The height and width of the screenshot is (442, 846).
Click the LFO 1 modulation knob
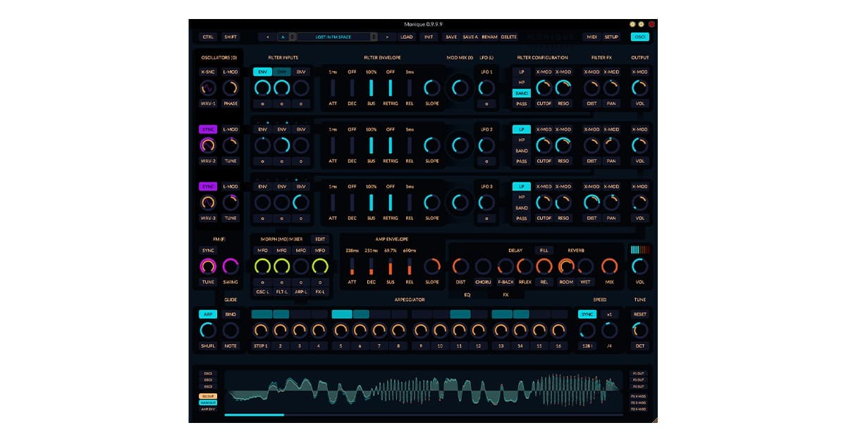(485, 88)
